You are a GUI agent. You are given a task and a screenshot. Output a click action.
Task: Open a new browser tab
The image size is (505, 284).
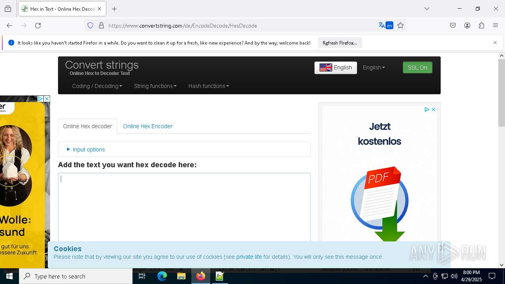coord(114,9)
